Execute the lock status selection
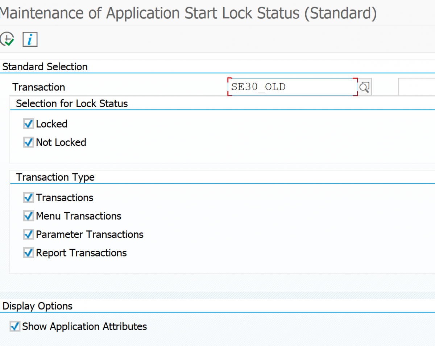 pos(7,39)
